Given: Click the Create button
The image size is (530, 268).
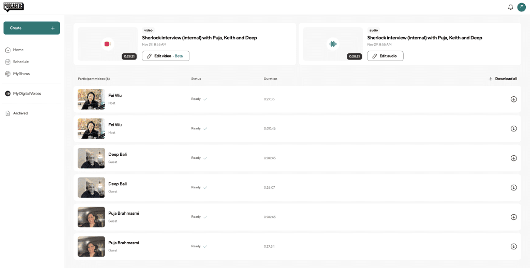Looking at the screenshot, I should (x=32, y=28).
